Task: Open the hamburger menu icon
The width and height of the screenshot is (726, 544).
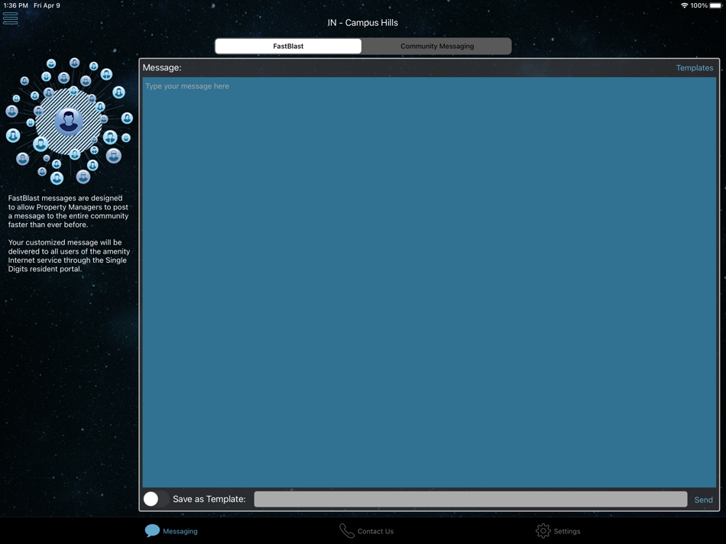Action: coord(10,18)
